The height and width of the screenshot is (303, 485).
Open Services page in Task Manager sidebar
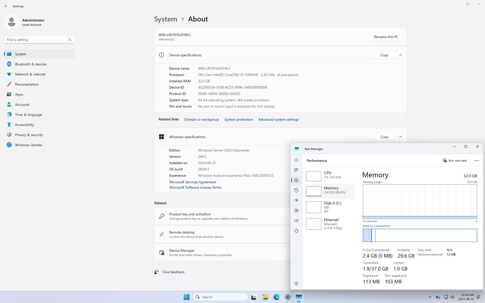click(x=296, y=231)
